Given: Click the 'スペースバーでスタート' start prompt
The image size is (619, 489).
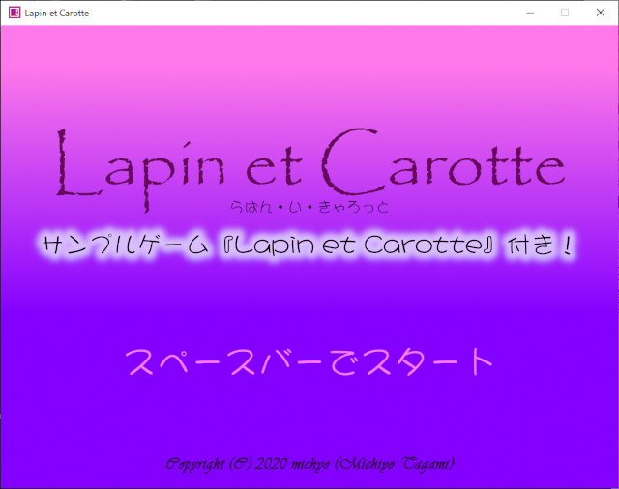Looking at the screenshot, I should point(309,361).
